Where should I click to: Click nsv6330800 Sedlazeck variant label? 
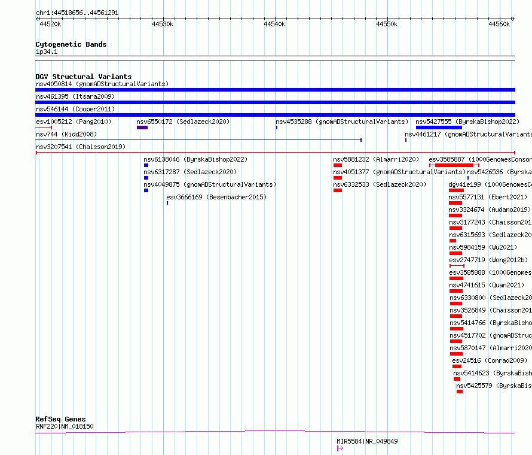point(491,298)
